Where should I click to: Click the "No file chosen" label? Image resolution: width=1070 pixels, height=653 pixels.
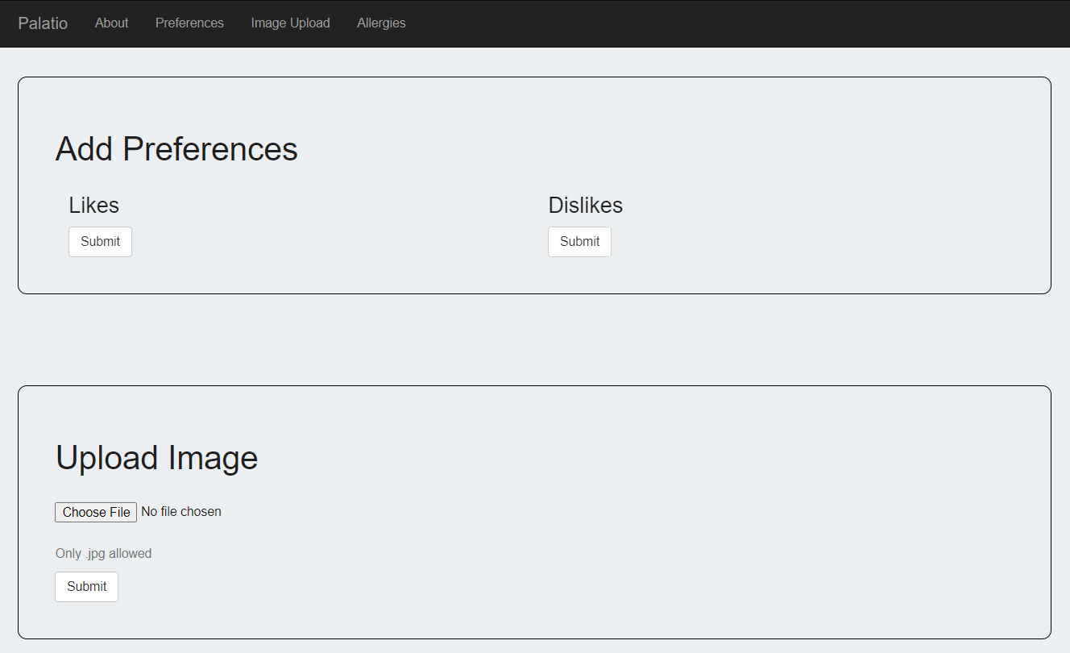coord(181,512)
